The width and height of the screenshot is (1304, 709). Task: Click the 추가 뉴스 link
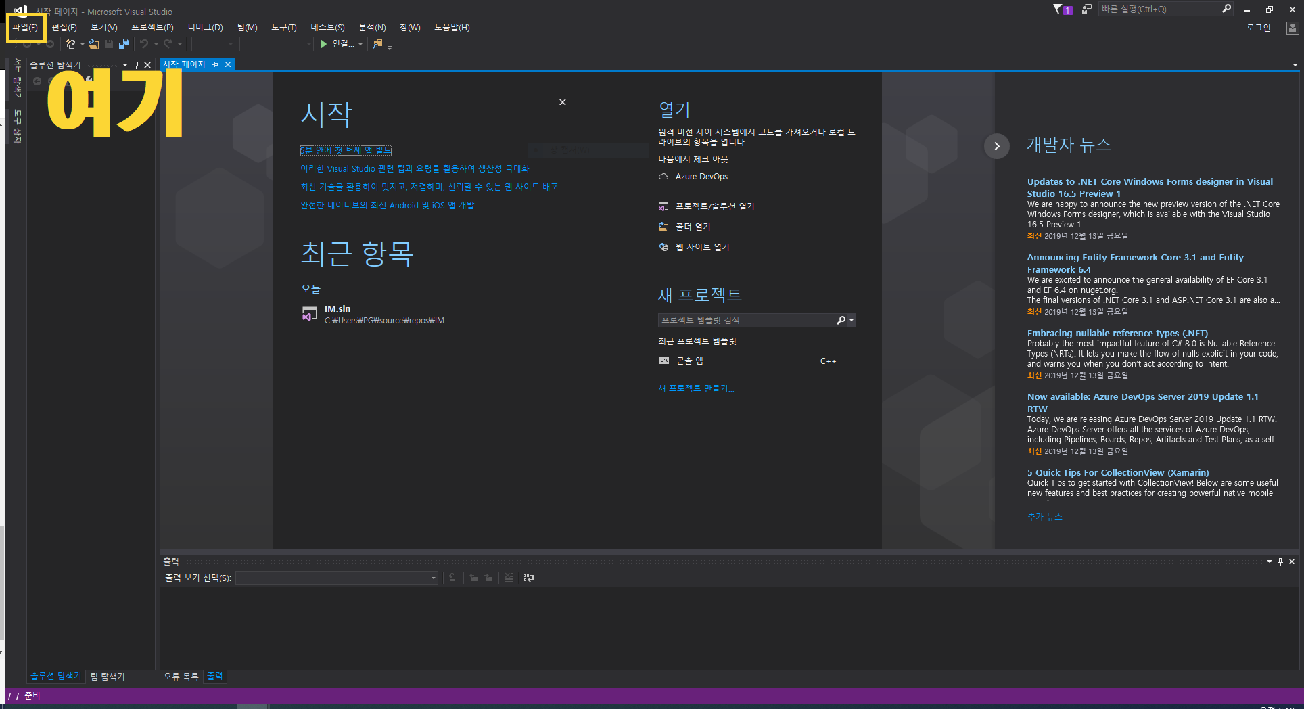click(1044, 517)
